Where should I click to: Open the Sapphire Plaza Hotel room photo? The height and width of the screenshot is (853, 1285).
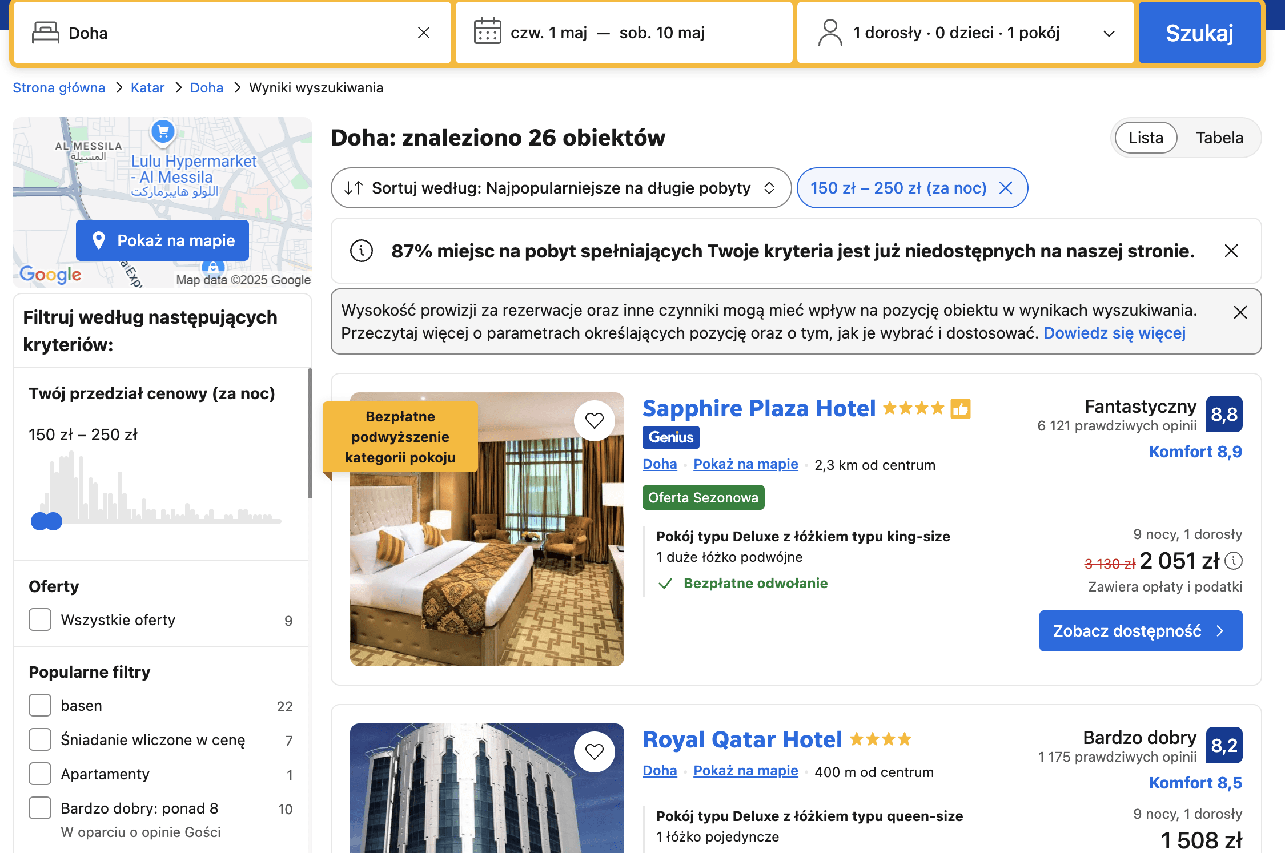487,529
